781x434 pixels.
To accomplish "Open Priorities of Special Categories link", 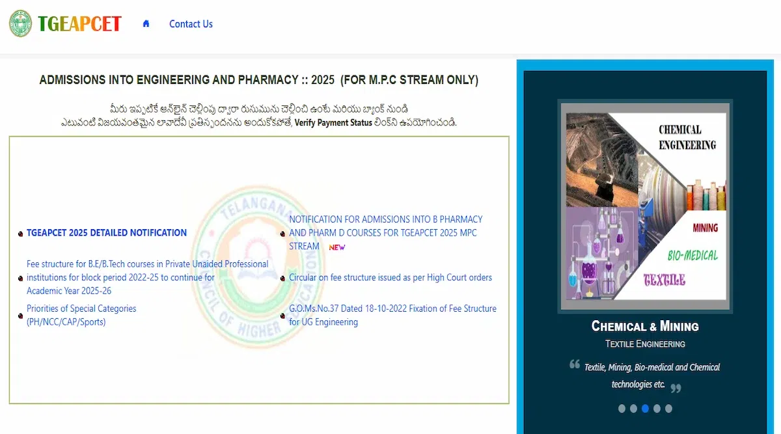I will 81,315.
